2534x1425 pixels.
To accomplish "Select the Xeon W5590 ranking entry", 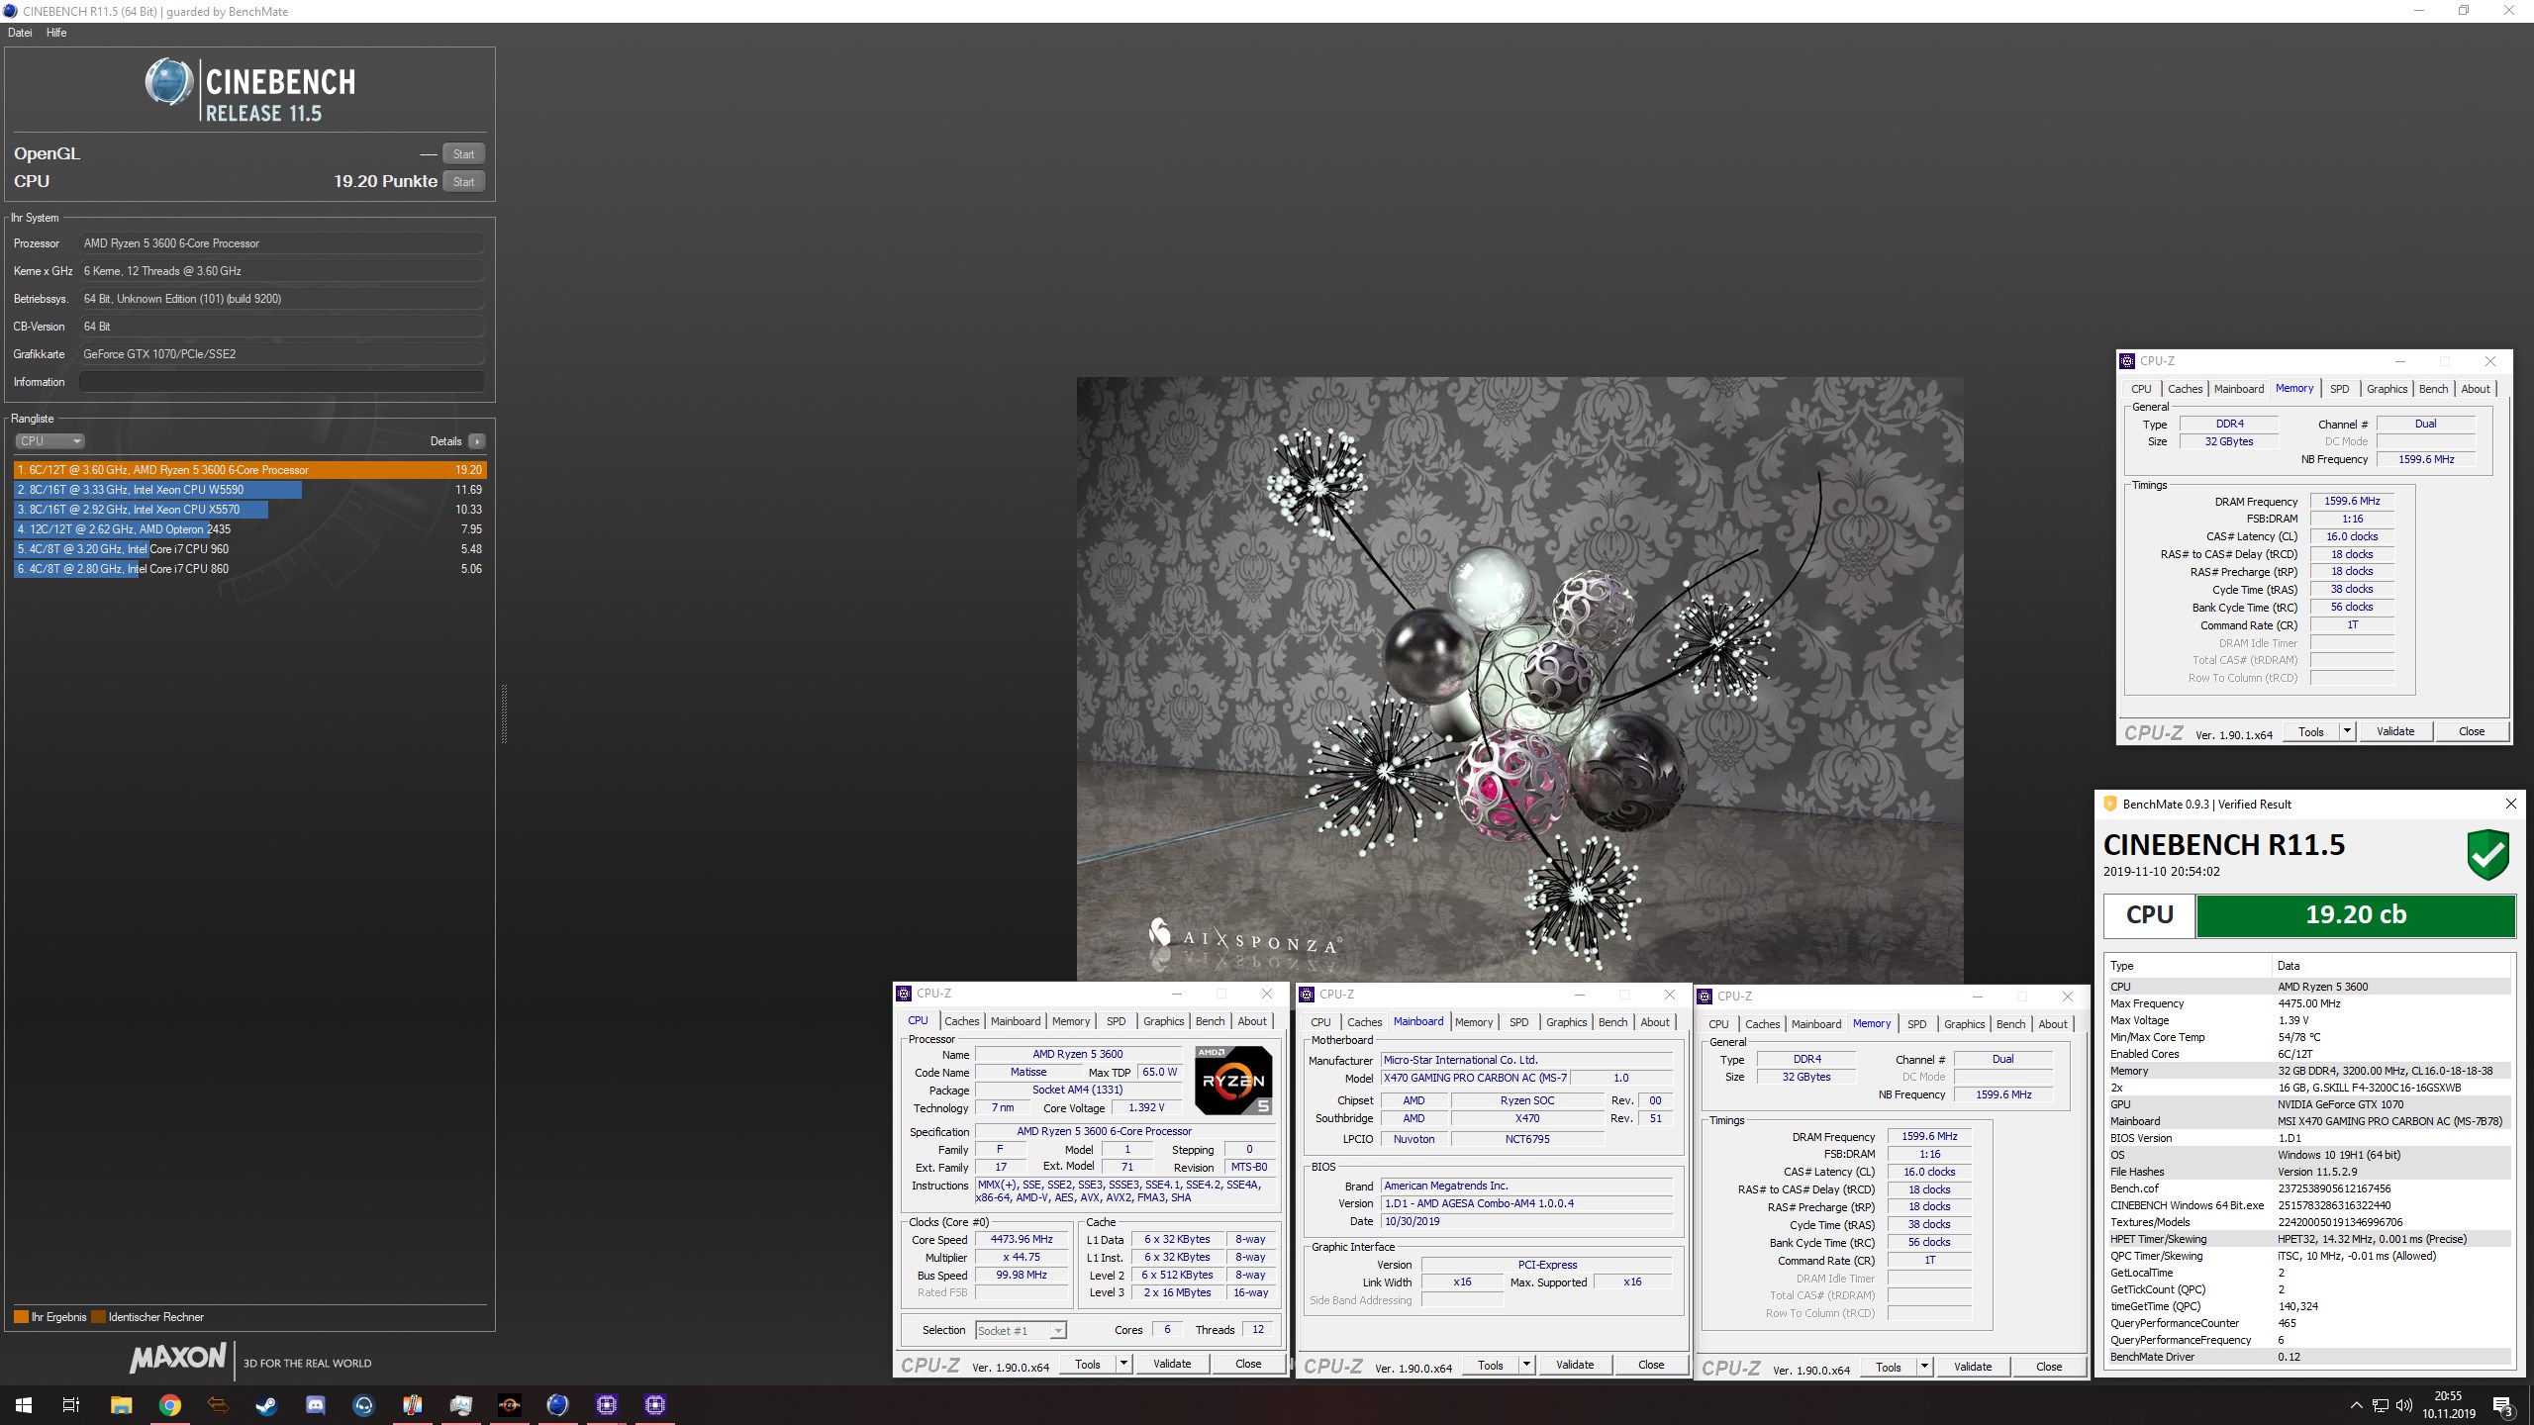I will click(x=250, y=490).
